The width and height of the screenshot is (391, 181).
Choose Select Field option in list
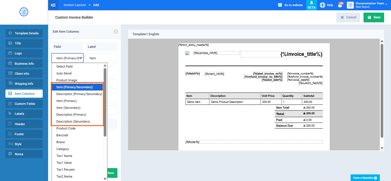(77, 66)
